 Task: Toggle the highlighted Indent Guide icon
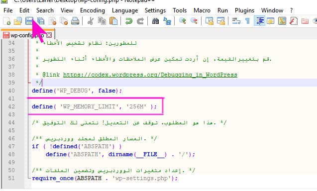click(x=259, y=21)
